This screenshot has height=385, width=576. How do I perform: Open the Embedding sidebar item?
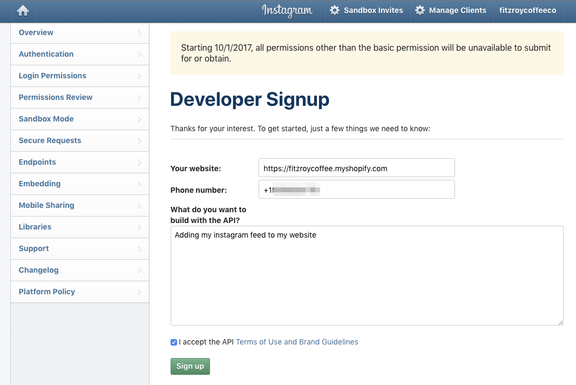[x=80, y=184]
